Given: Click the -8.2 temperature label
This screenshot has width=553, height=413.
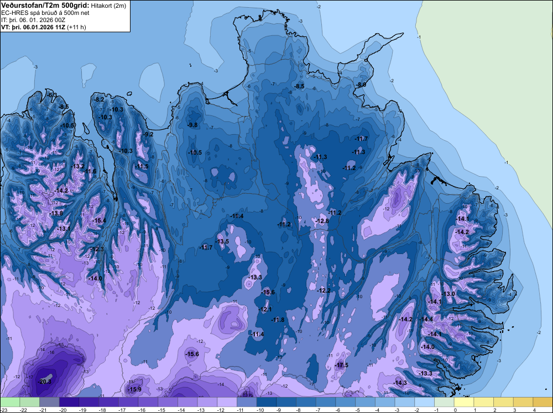Looking at the screenshot, I should (99, 99).
